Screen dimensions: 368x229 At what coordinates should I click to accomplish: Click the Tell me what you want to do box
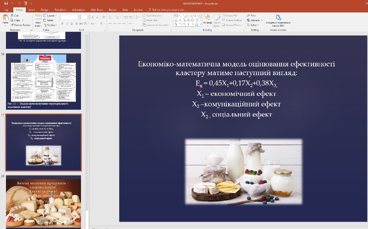pos(167,10)
